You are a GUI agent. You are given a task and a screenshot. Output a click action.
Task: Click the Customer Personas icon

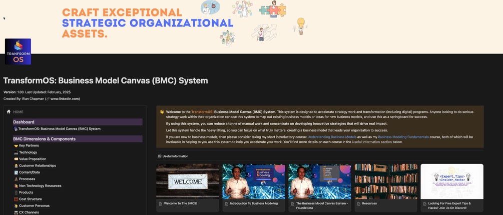pyautogui.click(x=16, y=205)
